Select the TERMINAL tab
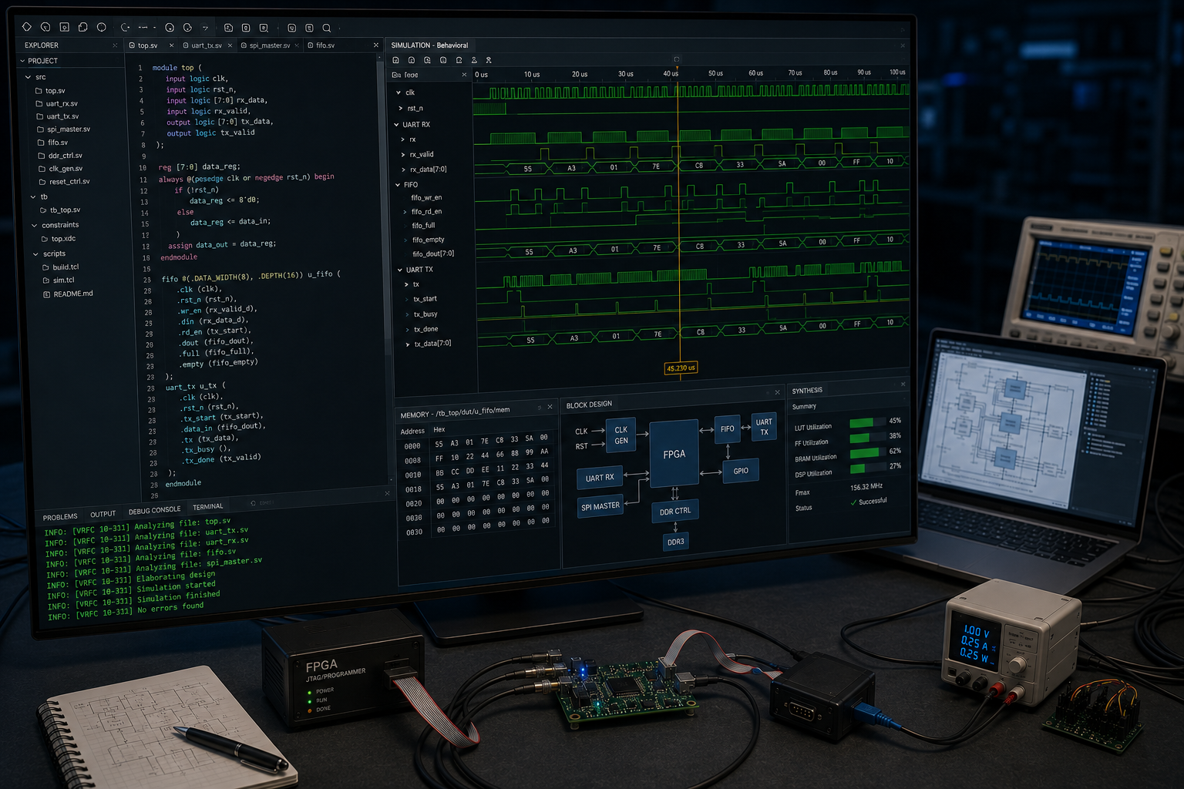This screenshot has height=789, width=1184. coord(207,506)
